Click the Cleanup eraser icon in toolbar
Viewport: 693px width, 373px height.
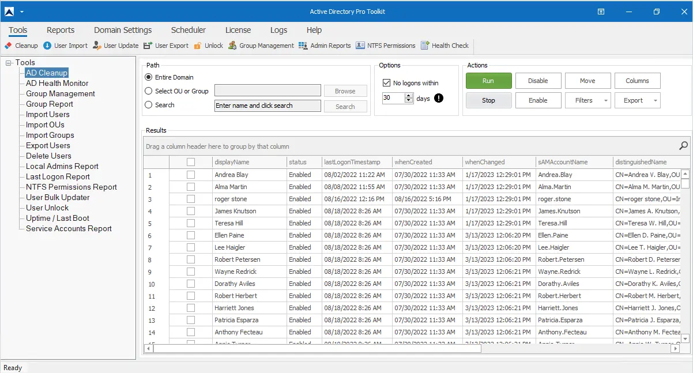(x=8, y=46)
